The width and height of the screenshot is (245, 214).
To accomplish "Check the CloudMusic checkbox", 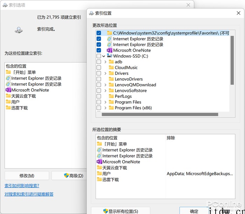I will [x=99, y=67].
